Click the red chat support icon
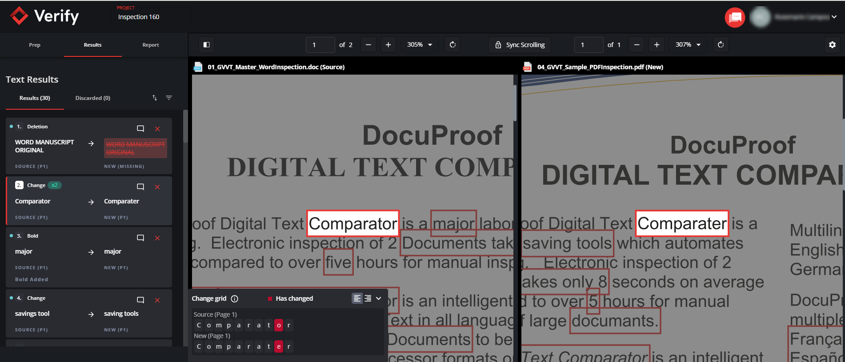This screenshot has height=362, width=845. [x=735, y=17]
